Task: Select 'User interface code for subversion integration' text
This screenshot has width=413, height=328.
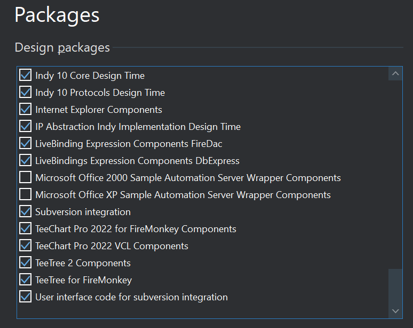Action: point(132,297)
